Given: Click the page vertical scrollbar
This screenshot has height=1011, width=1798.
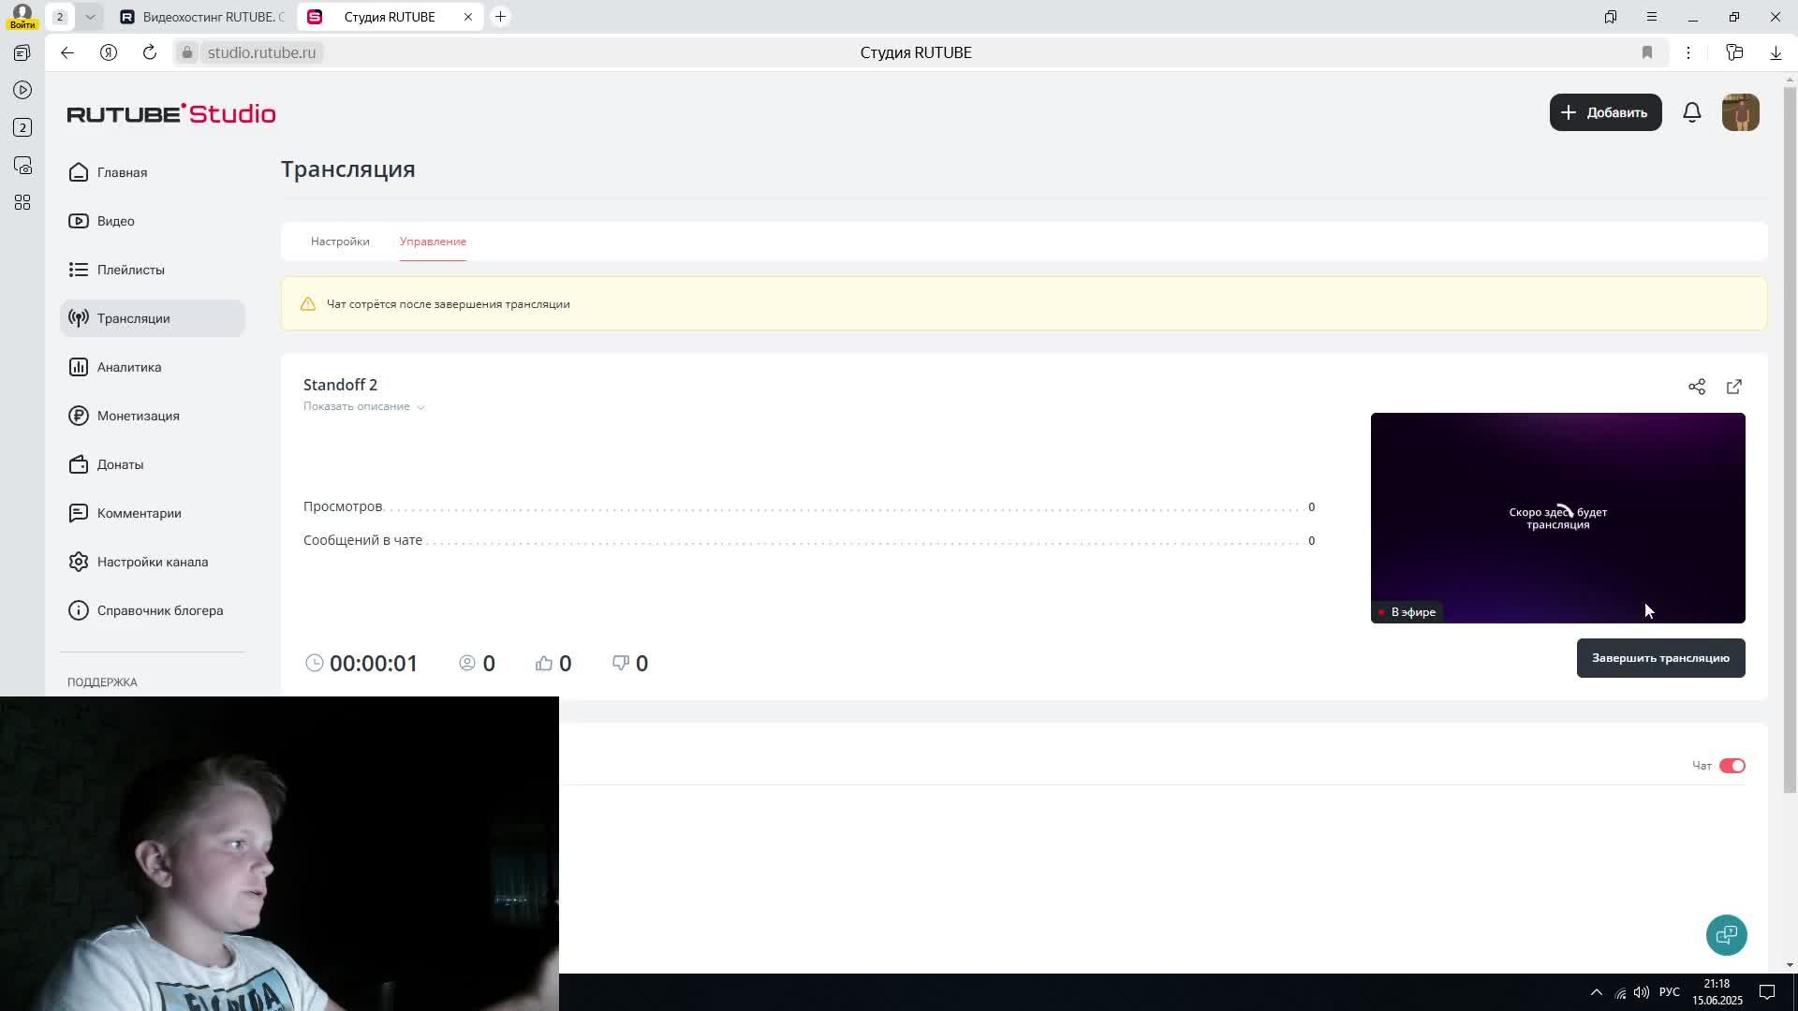Looking at the screenshot, I should pos(1789,440).
